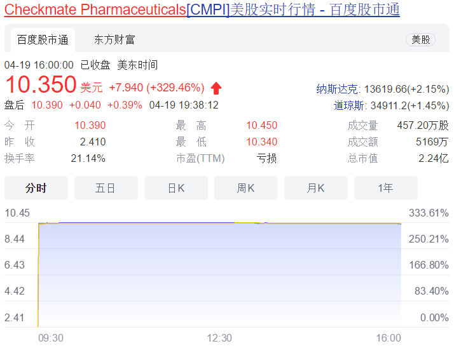The height and width of the screenshot is (346, 454).
Task: Click the 总市值 market cap value 2.24亿
Action: 434,159
